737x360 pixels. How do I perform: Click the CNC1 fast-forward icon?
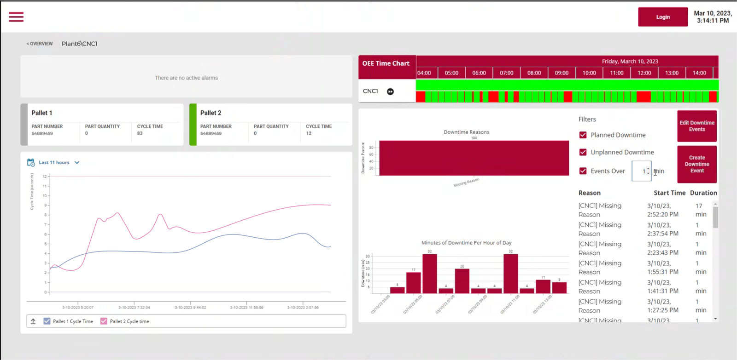tap(390, 91)
